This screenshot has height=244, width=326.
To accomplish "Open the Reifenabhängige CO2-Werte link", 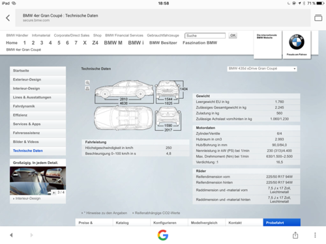I will [157, 213].
